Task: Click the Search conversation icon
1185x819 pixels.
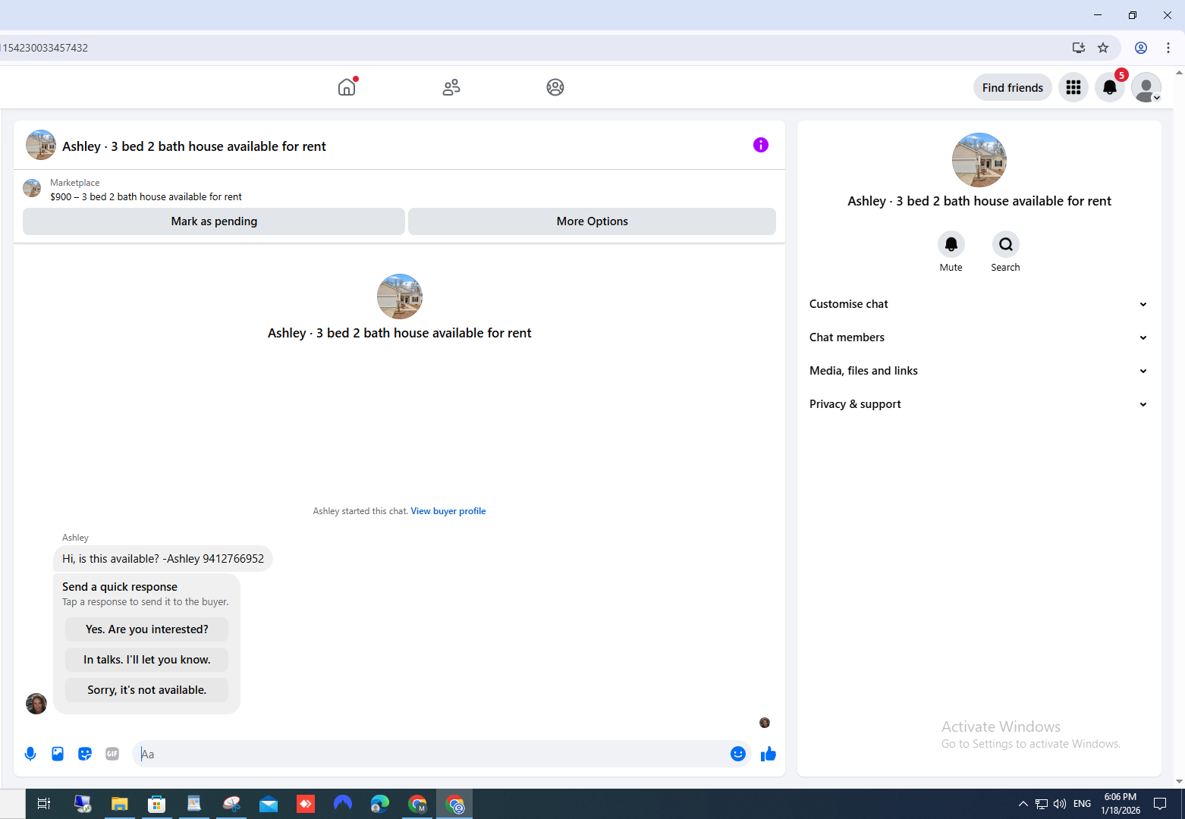Action: click(x=1006, y=244)
